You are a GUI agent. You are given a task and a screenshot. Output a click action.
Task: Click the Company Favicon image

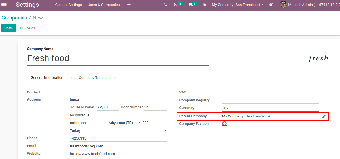click(x=224, y=123)
